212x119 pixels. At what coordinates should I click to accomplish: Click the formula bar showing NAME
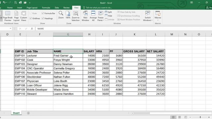tap(124, 29)
